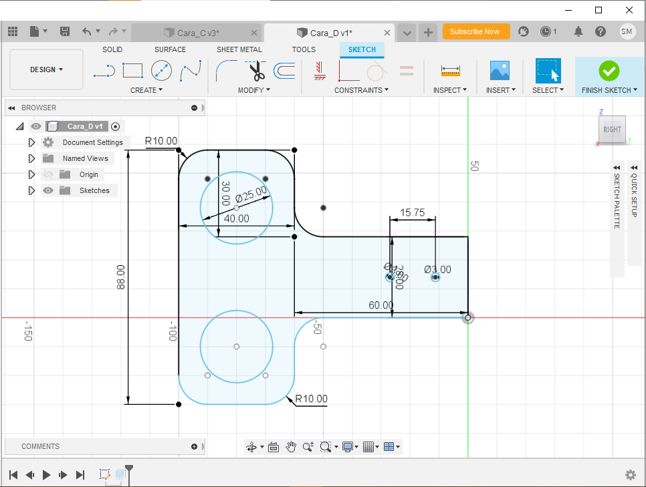The height and width of the screenshot is (487, 646).
Task: Activate the Cara_D v1 component radio button
Action: click(115, 126)
